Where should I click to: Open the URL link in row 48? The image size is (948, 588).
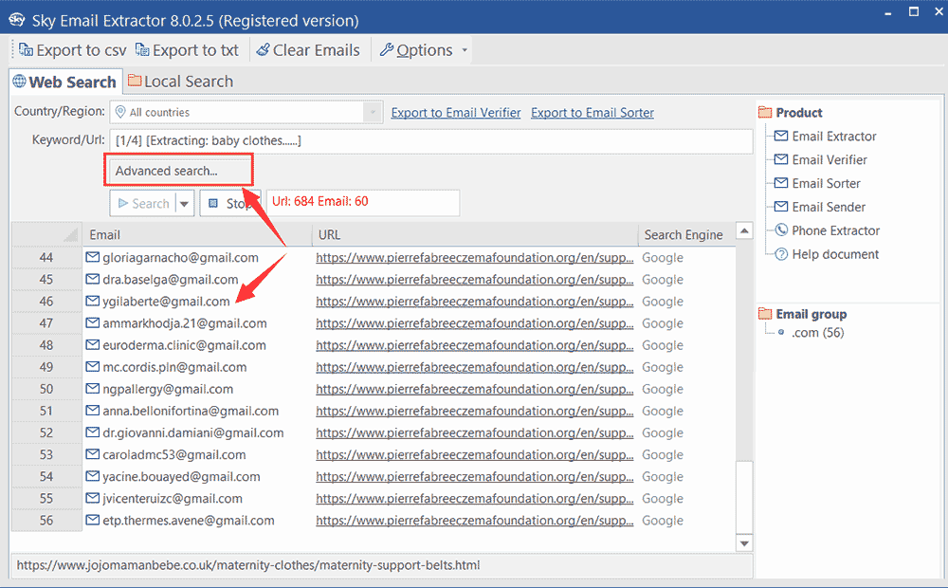(475, 345)
